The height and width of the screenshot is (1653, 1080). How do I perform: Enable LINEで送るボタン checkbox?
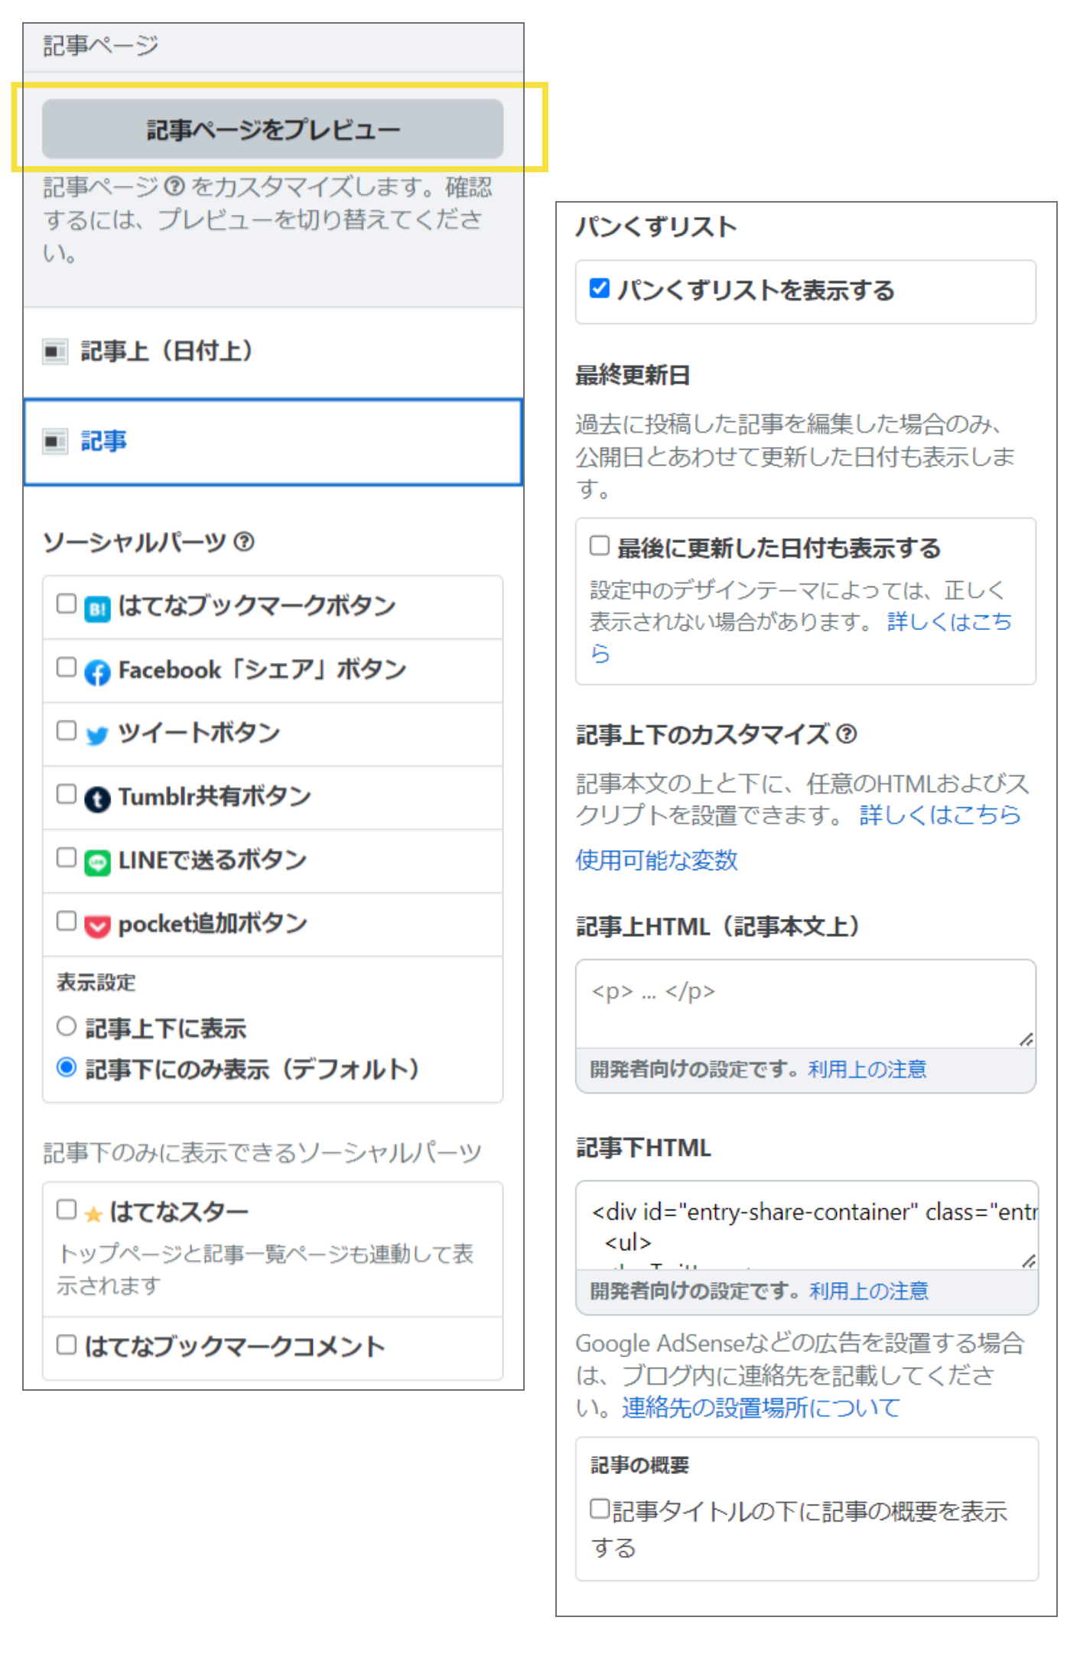[x=67, y=859]
